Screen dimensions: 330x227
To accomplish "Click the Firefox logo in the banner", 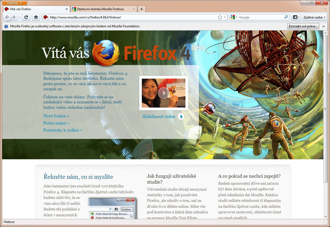I will pos(106,53).
